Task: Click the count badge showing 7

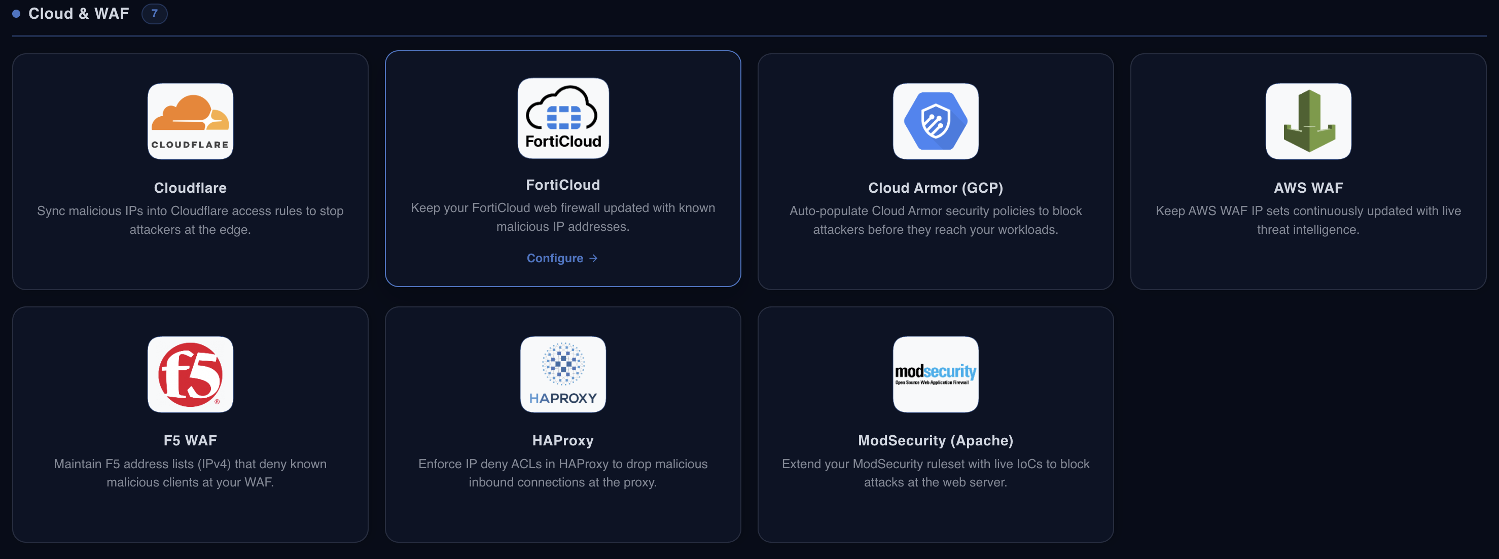Action: [x=154, y=13]
